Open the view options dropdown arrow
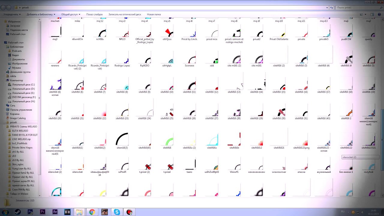Image resolution: width=384 pixels, height=216 pixels. click(366, 14)
